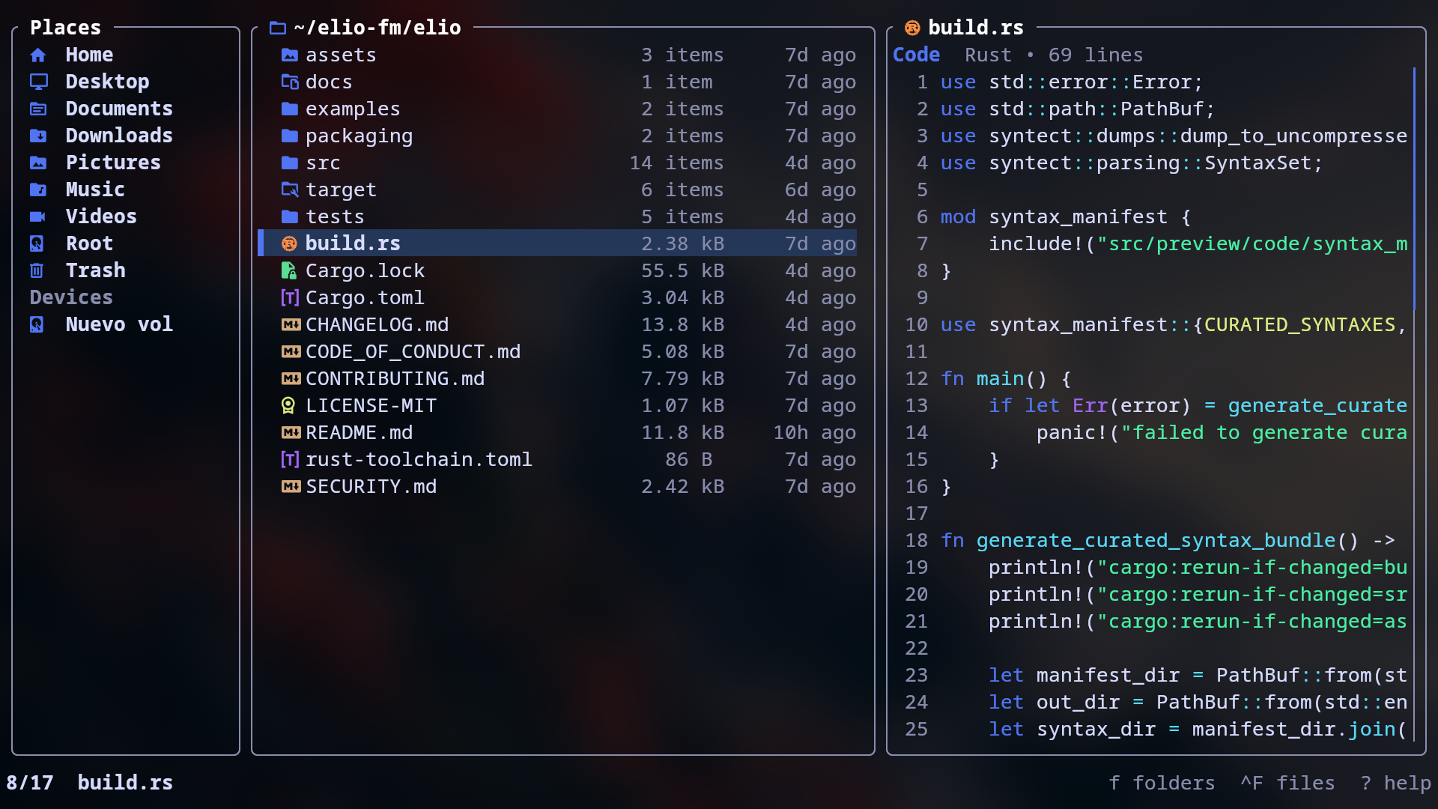Viewport: 1438px width, 809px height.
Task: Click the examples folder icon
Action: [x=290, y=109]
